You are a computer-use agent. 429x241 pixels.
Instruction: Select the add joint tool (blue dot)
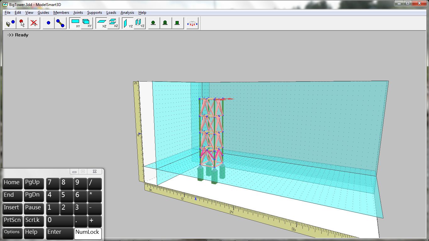click(48, 23)
